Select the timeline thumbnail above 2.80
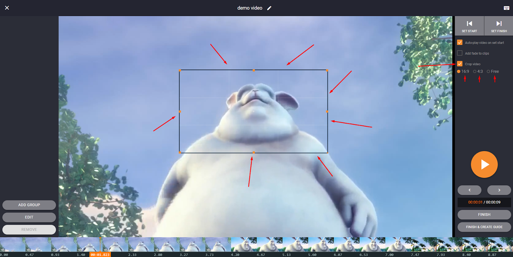 tap(167, 245)
